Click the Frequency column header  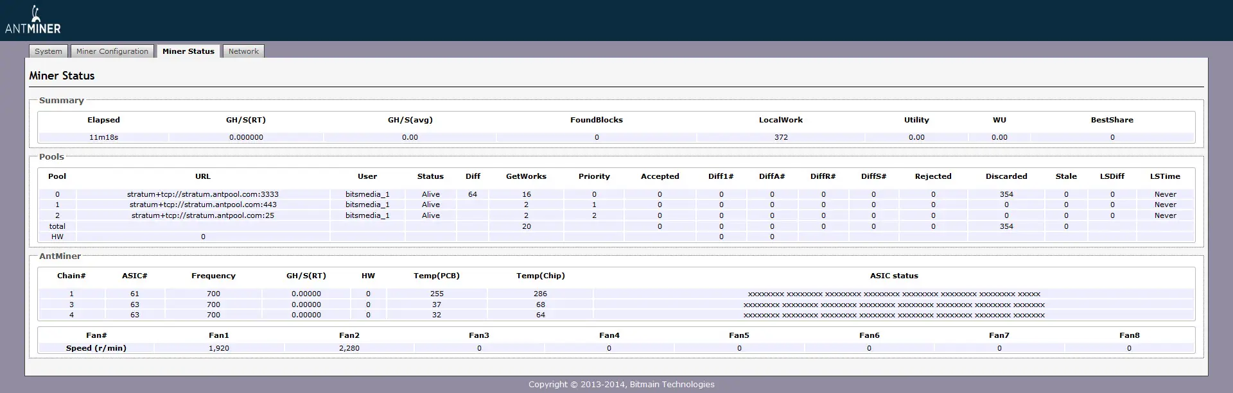[213, 276]
